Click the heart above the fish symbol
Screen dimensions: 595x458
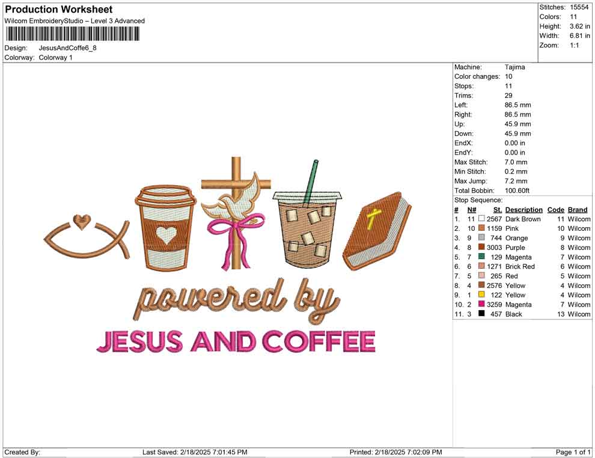click(x=81, y=222)
